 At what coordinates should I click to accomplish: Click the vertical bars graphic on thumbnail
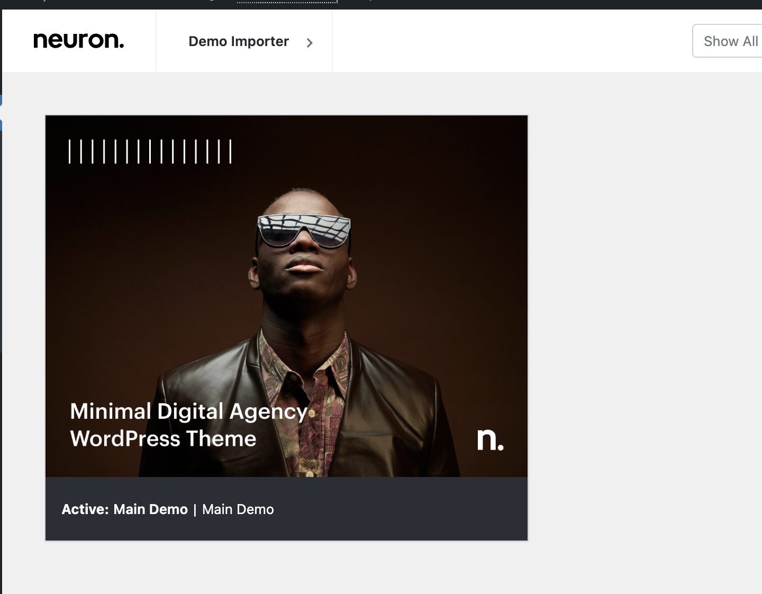(x=150, y=151)
